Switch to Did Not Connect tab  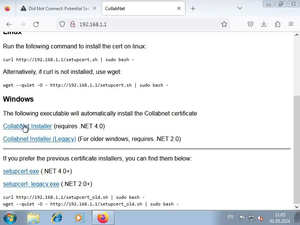58,8
